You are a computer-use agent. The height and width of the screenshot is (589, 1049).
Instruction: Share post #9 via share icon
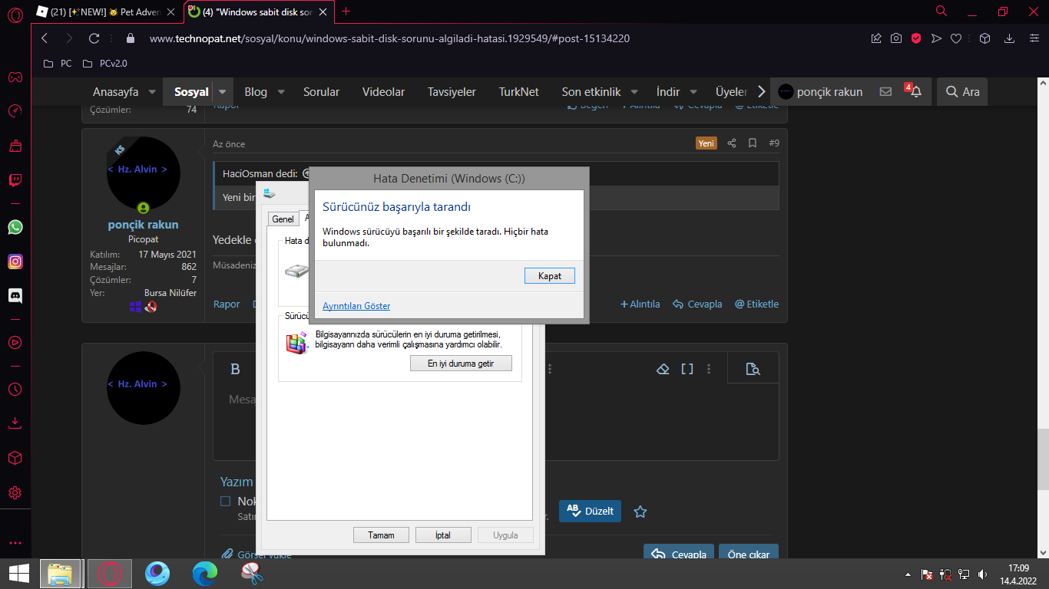(x=731, y=143)
